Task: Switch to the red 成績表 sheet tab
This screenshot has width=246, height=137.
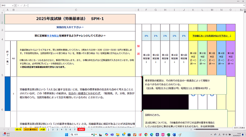Action: pyautogui.click(x=81, y=129)
